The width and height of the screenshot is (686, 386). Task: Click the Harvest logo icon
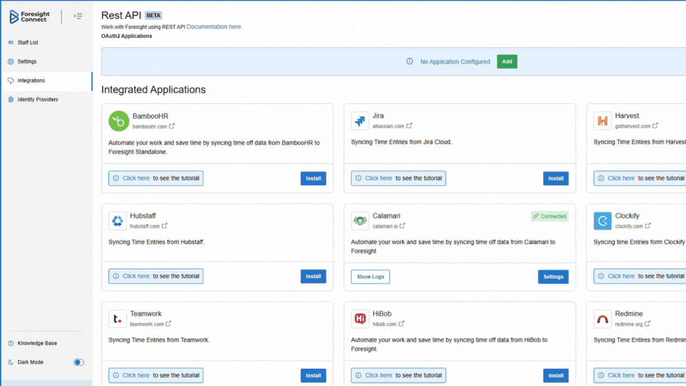[603, 121]
